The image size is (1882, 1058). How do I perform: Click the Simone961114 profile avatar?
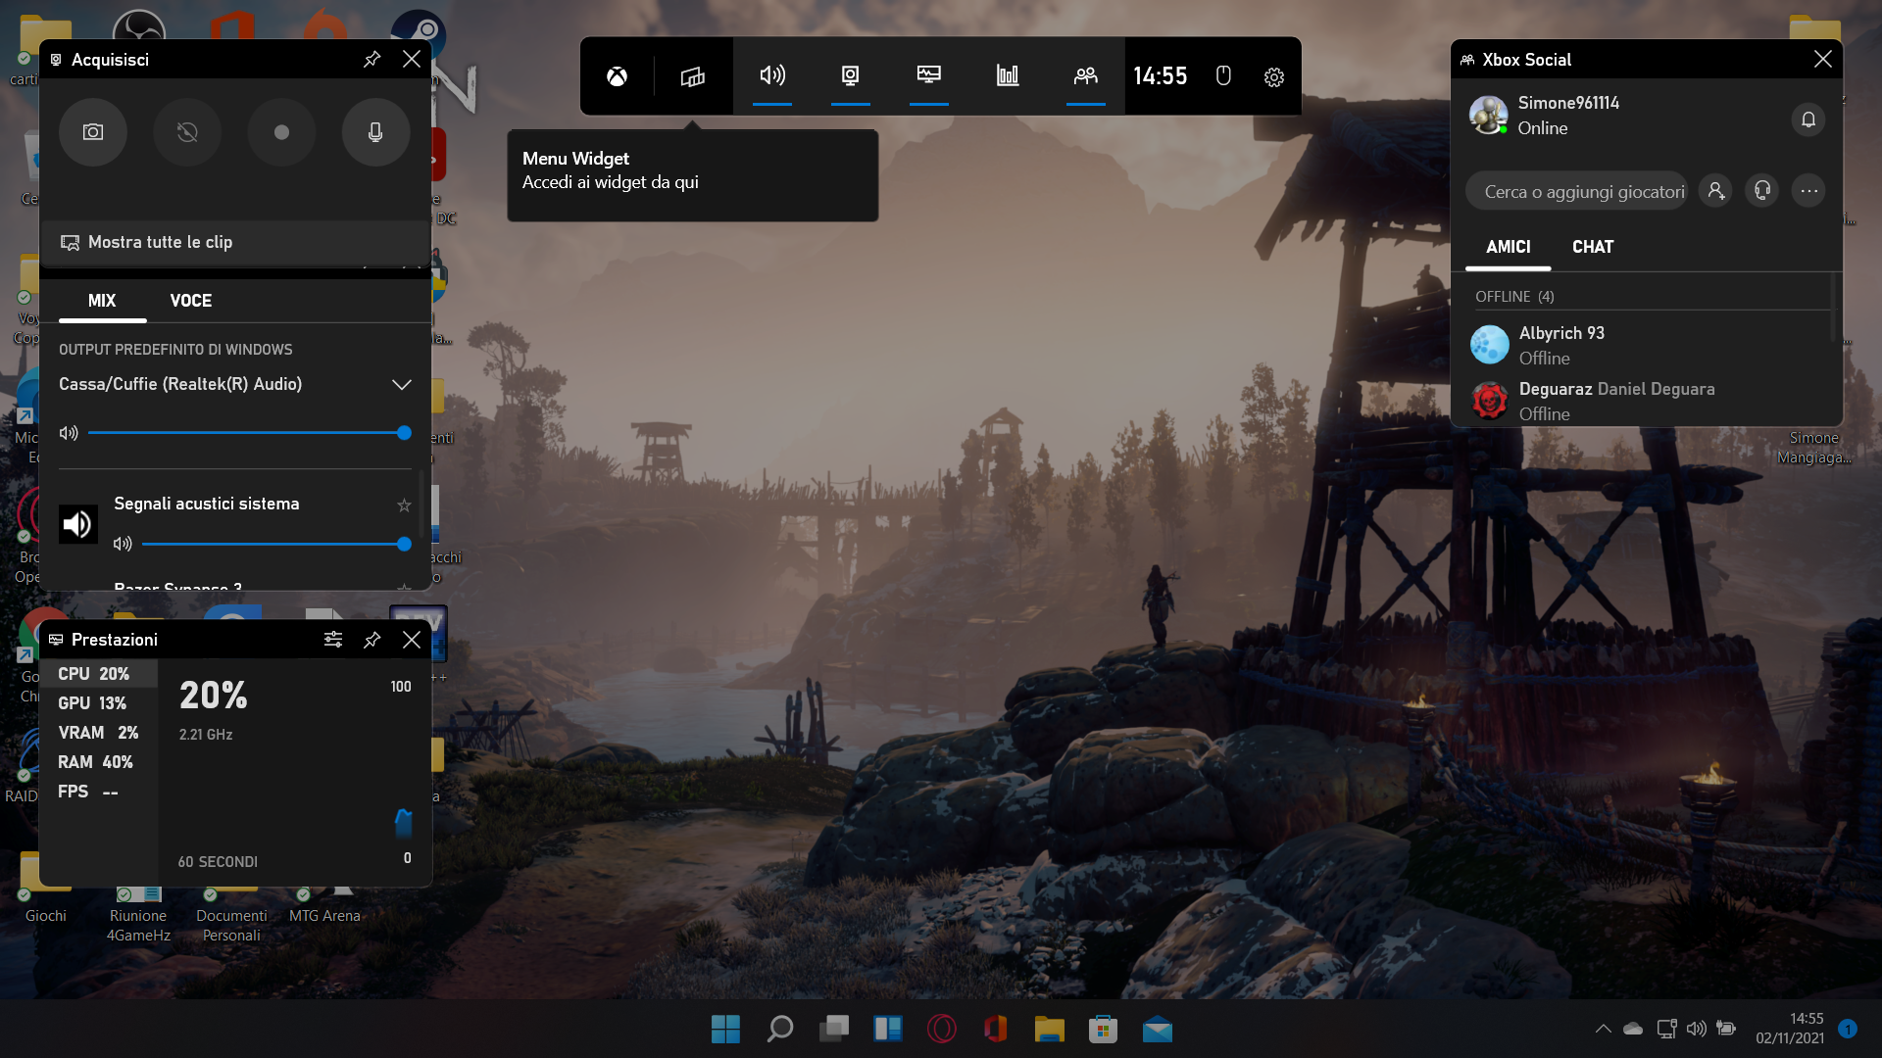click(x=1488, y=116)
